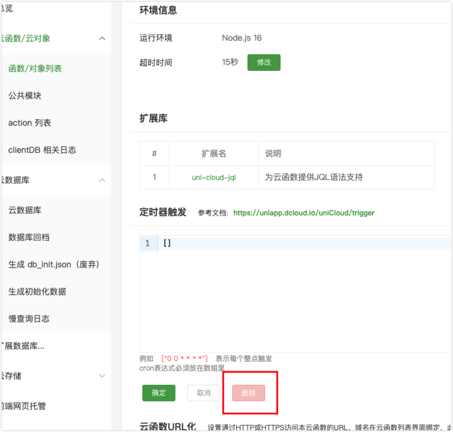This screenshot has height=432, width=453.
Task: Expand the 云存储 section chevron
Action: click(x=102, y=376)
